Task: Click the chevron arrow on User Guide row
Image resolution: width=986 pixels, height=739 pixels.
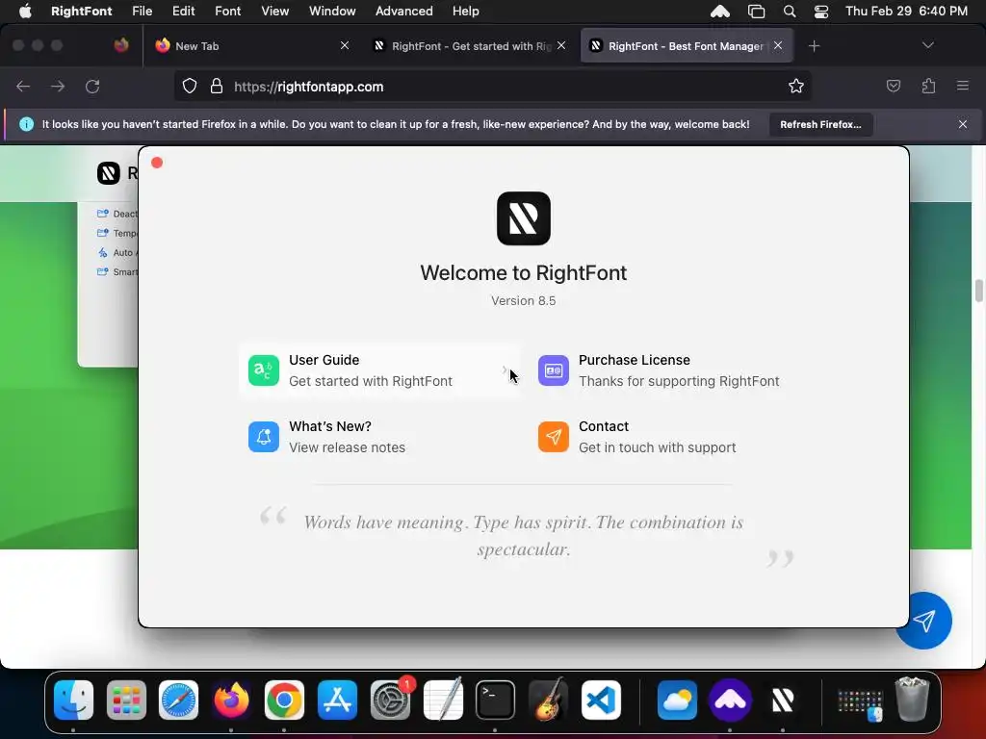Action: click(x=505, y=370)
